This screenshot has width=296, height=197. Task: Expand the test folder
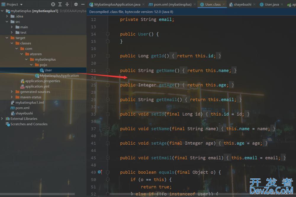[x=12, y=33]
